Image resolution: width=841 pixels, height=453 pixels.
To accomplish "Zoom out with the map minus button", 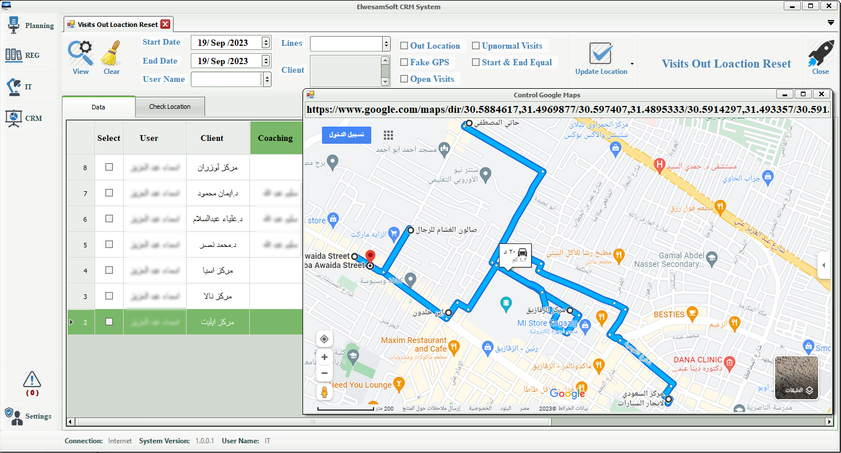I will click(324, 373).
